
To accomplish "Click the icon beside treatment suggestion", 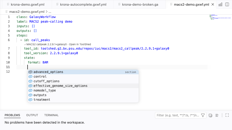I will tap(30, 100).
